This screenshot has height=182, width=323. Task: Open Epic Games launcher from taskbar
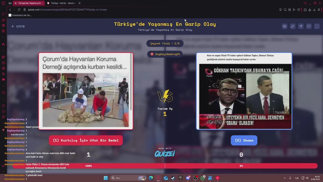(x=180, y=178)
